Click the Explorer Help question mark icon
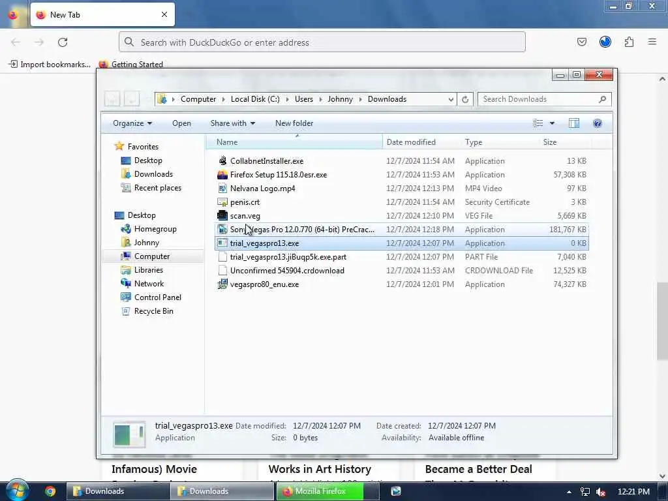 pyautogui.click(x=598, y=123)
